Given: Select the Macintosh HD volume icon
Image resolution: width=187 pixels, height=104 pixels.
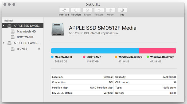Looking at the screenshot, I should click(x=13, y=31).
